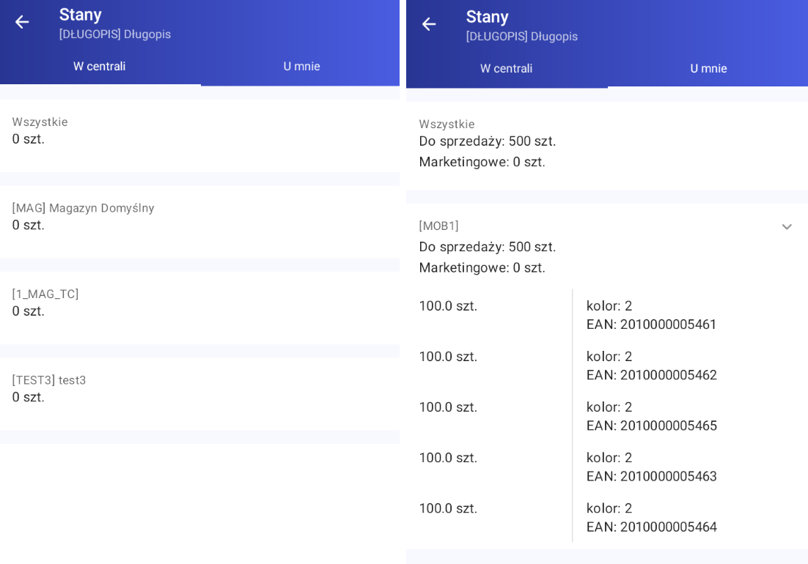Screen dimensions: 808x564
Task: Go back using right screen's arrow icon
Action: pyautogui.click(x=429, y=24)
